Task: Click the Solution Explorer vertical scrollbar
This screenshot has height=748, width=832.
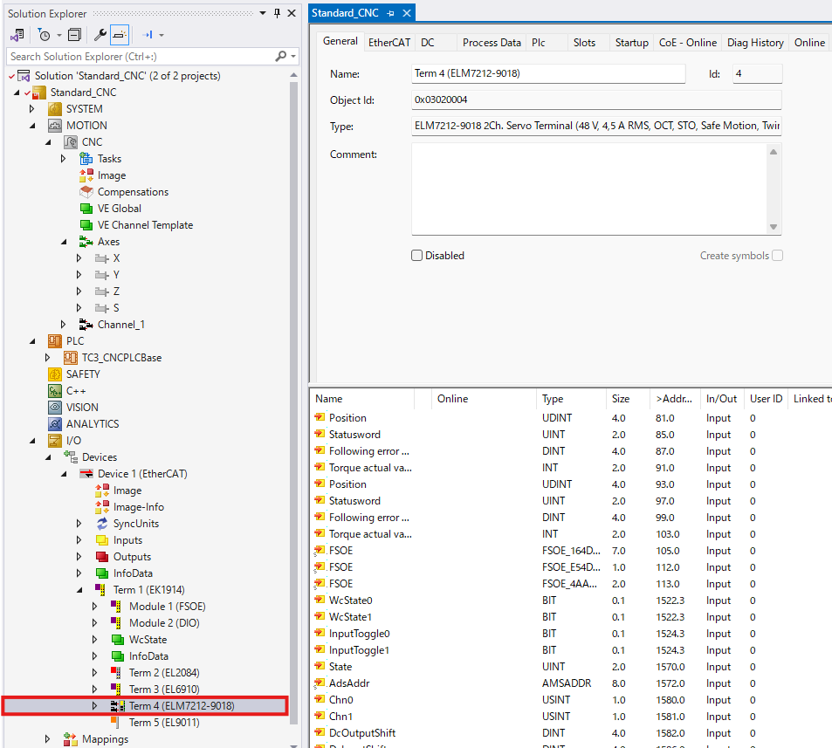Action: (x=293, y=403)
